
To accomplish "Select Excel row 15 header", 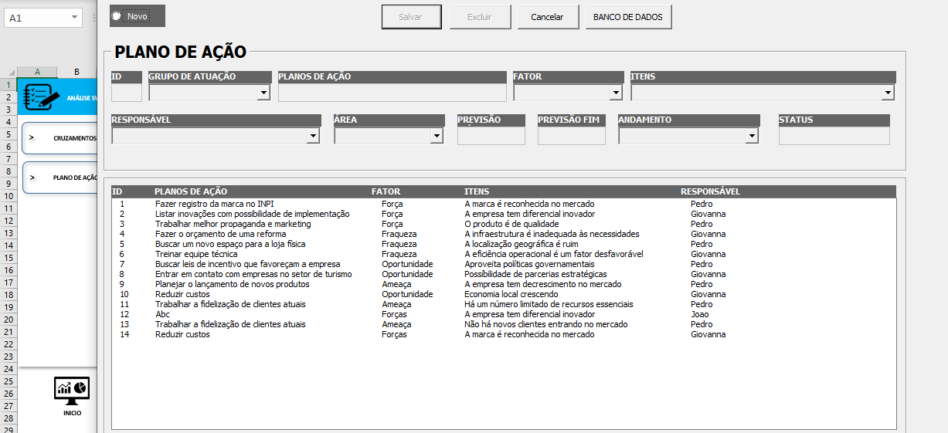I will click(x=8, y=258).
